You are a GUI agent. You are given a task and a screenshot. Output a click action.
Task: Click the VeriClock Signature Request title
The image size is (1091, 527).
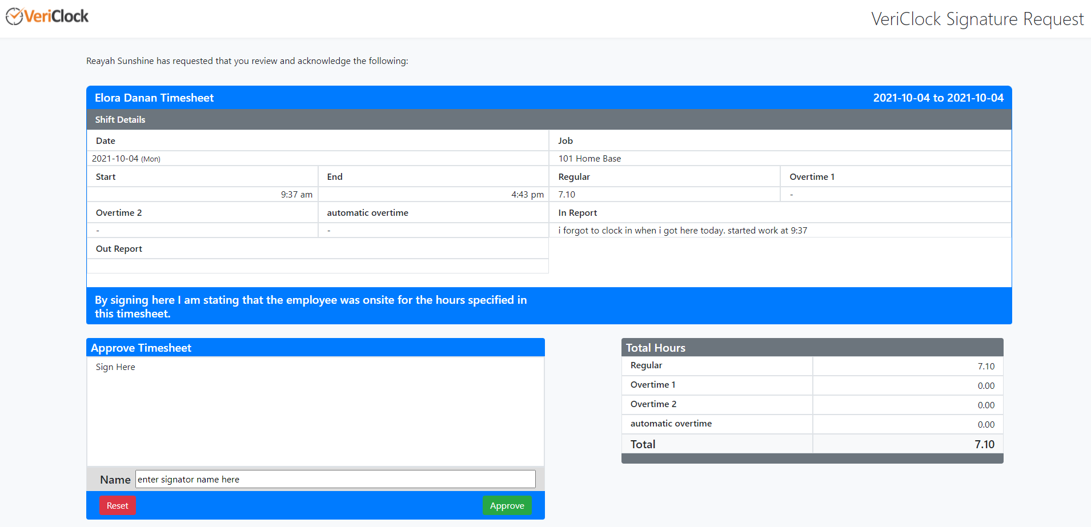point(977,19)
